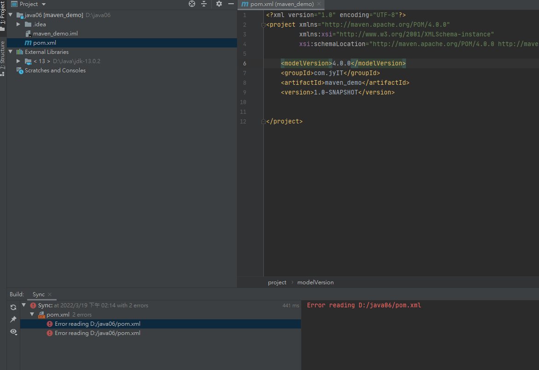Select pom.xml in the project tree
Screen dimensions: 539x370
[122, 43]
